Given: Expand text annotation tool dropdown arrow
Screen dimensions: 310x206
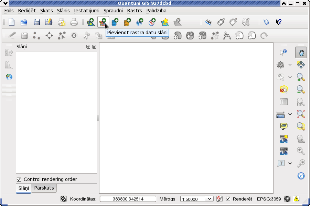Looking at the screenshot, I should (290, 163).
